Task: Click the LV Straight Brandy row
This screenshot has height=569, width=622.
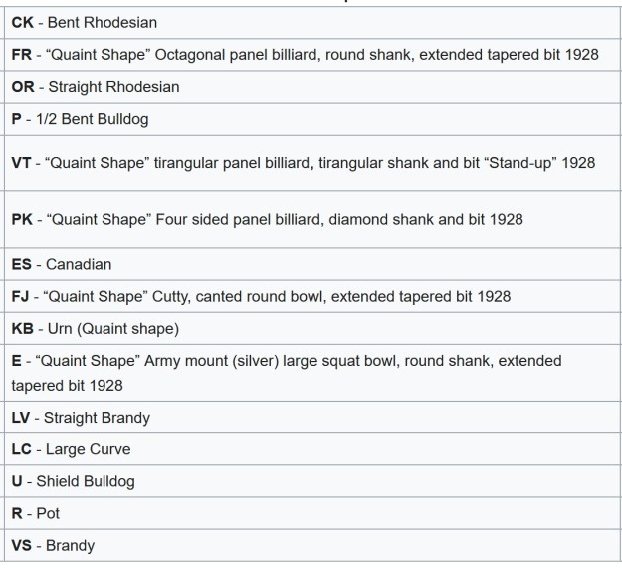Action: 81,418
